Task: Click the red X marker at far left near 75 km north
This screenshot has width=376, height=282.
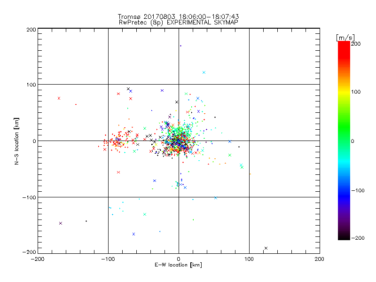Action: (x=59, y=98)
